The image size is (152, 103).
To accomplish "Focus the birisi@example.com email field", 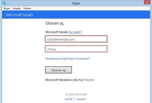I will [76, 39].
